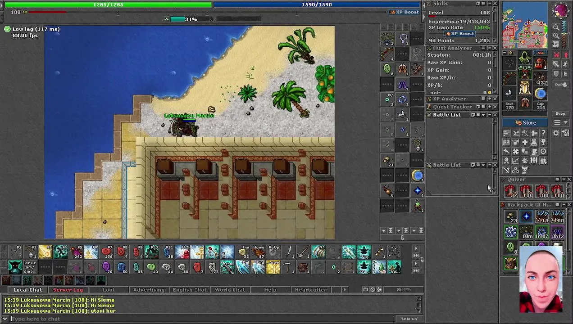Toggle the PvP mode button
The width and height of the screenshot is (573, 324).
[561, 85]
